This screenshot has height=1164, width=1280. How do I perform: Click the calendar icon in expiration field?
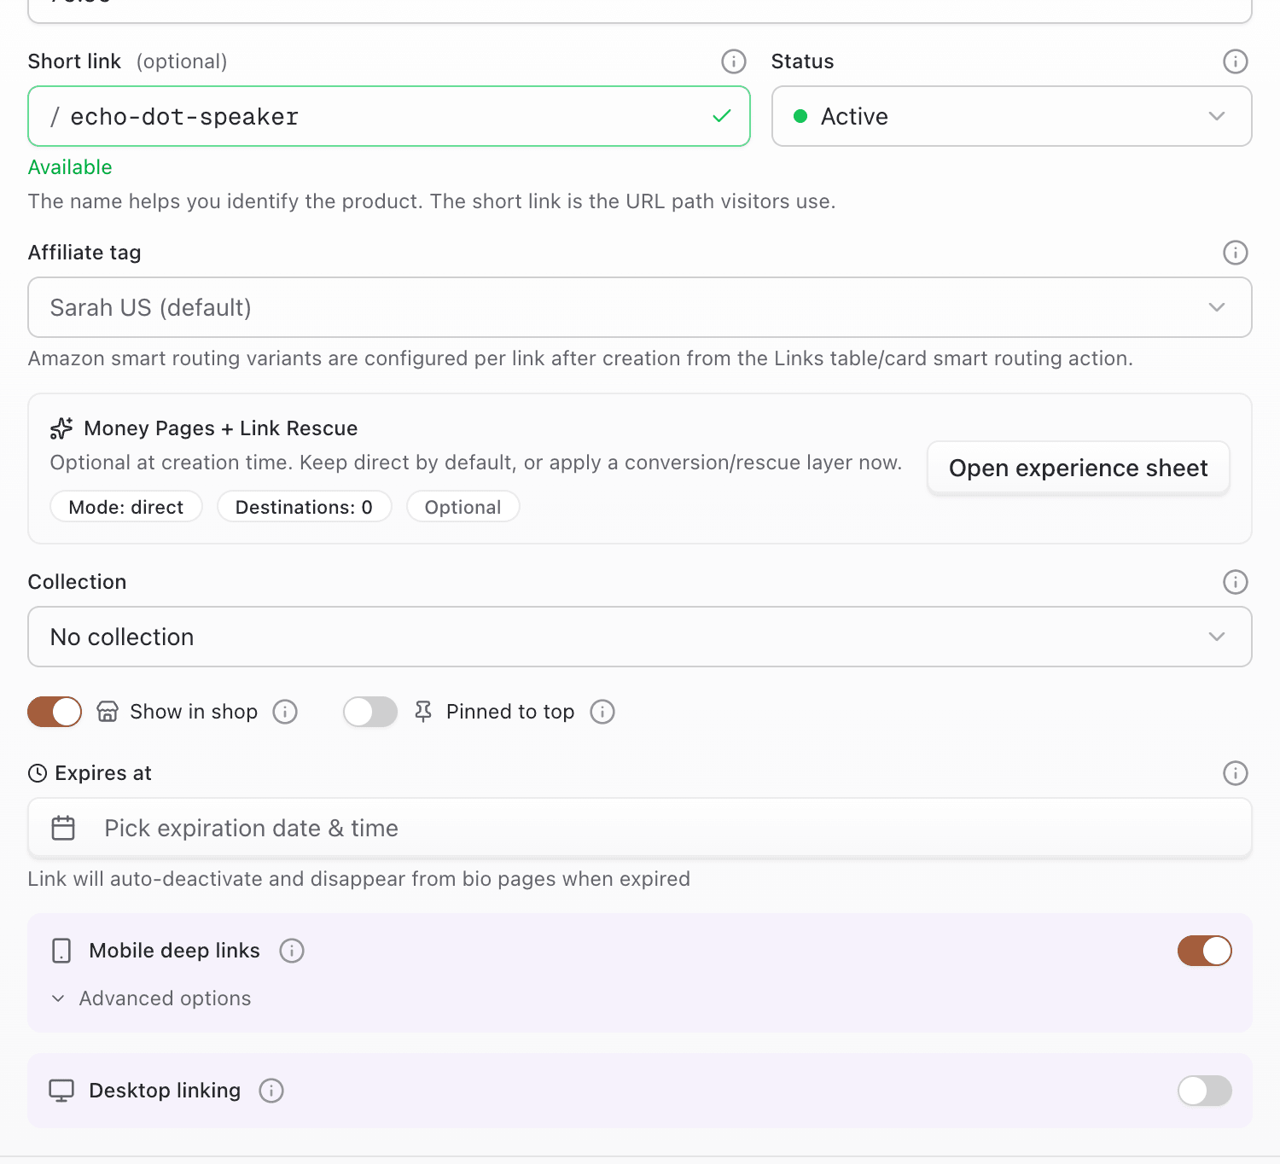(63, 828)
